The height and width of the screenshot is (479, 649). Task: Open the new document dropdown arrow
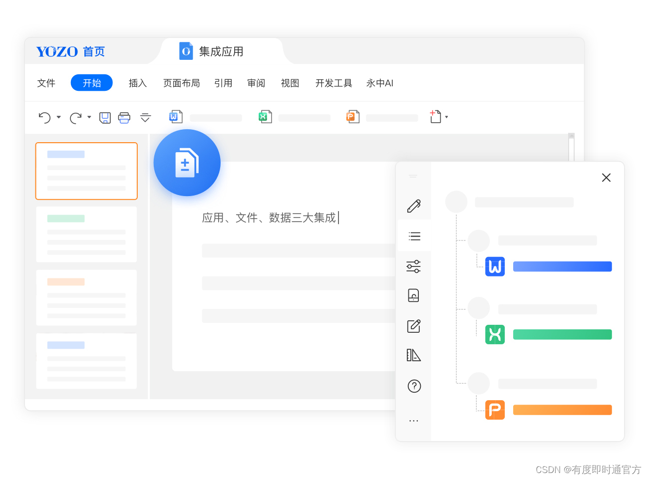(x=446, y=117)
